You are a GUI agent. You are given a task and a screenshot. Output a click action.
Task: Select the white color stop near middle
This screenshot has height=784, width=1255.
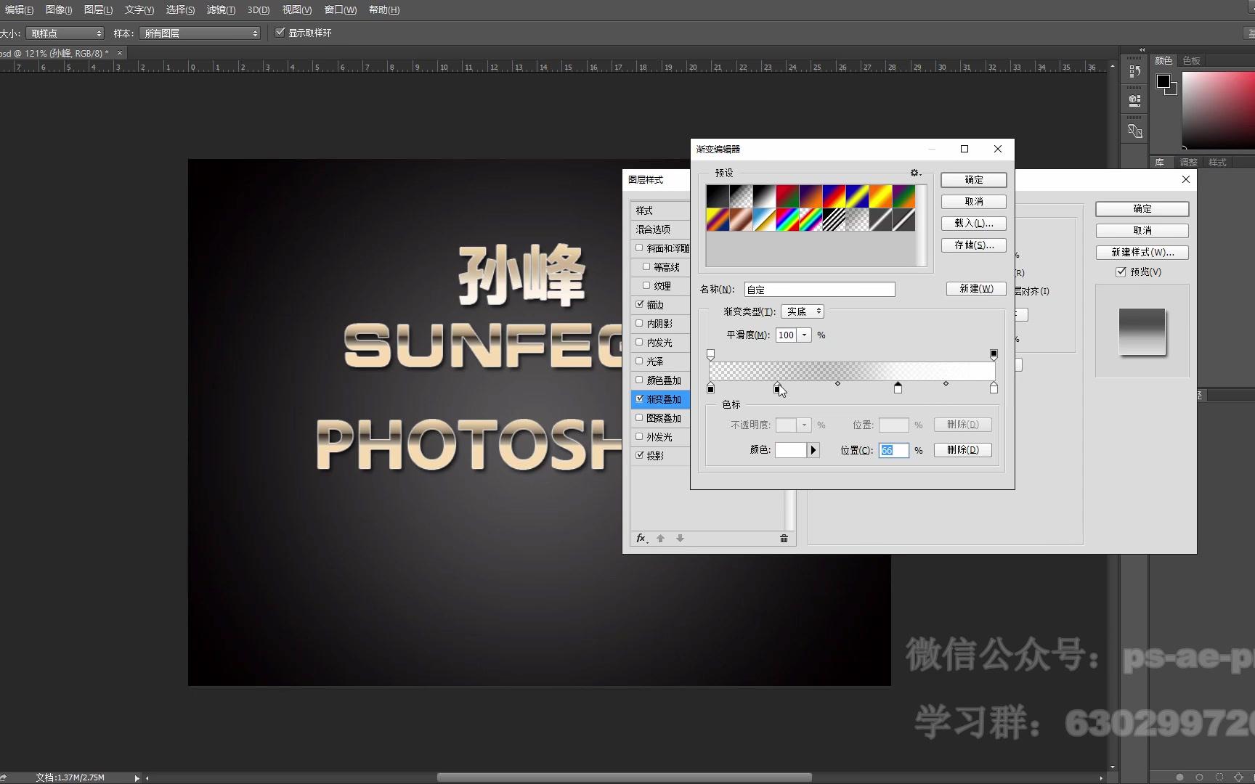898,388
